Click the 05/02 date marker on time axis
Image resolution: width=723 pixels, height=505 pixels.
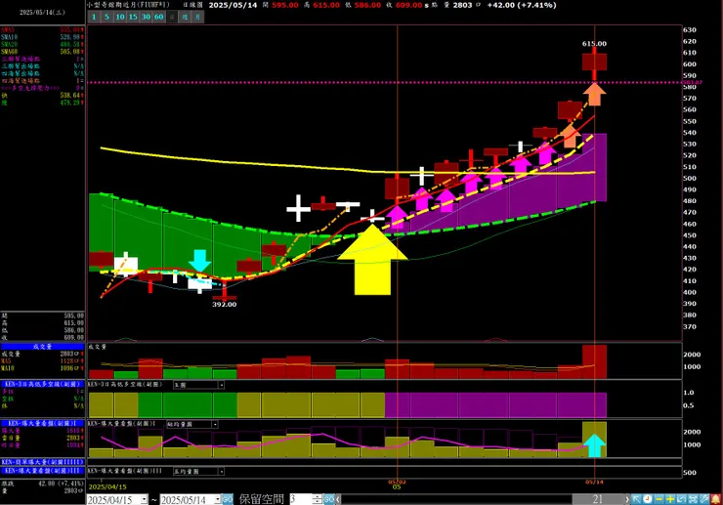(397, 482)
